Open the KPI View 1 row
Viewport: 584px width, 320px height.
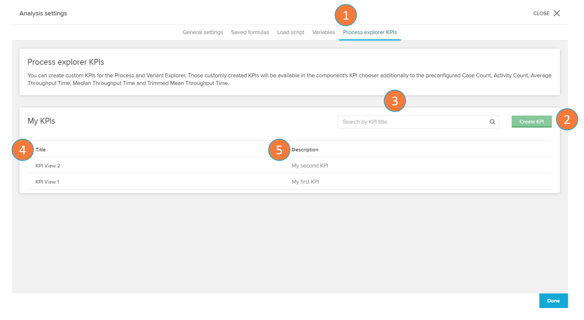(47, 182)
